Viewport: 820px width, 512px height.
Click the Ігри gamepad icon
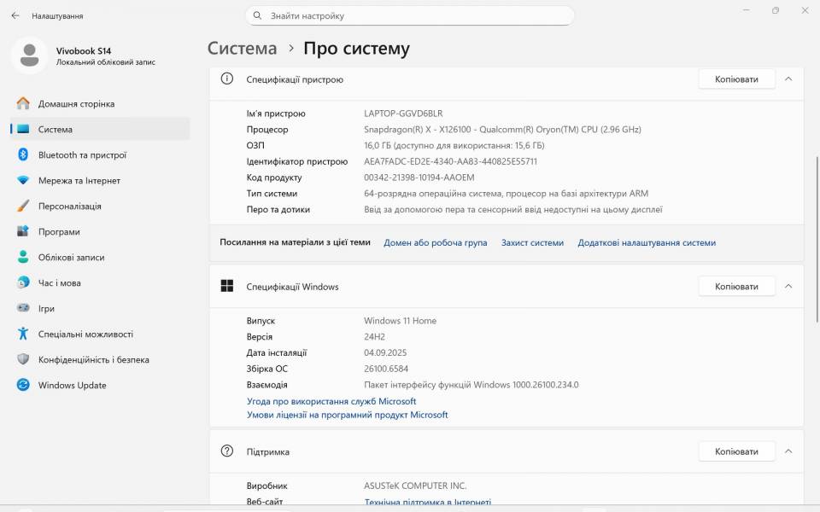tap(23, 308)
